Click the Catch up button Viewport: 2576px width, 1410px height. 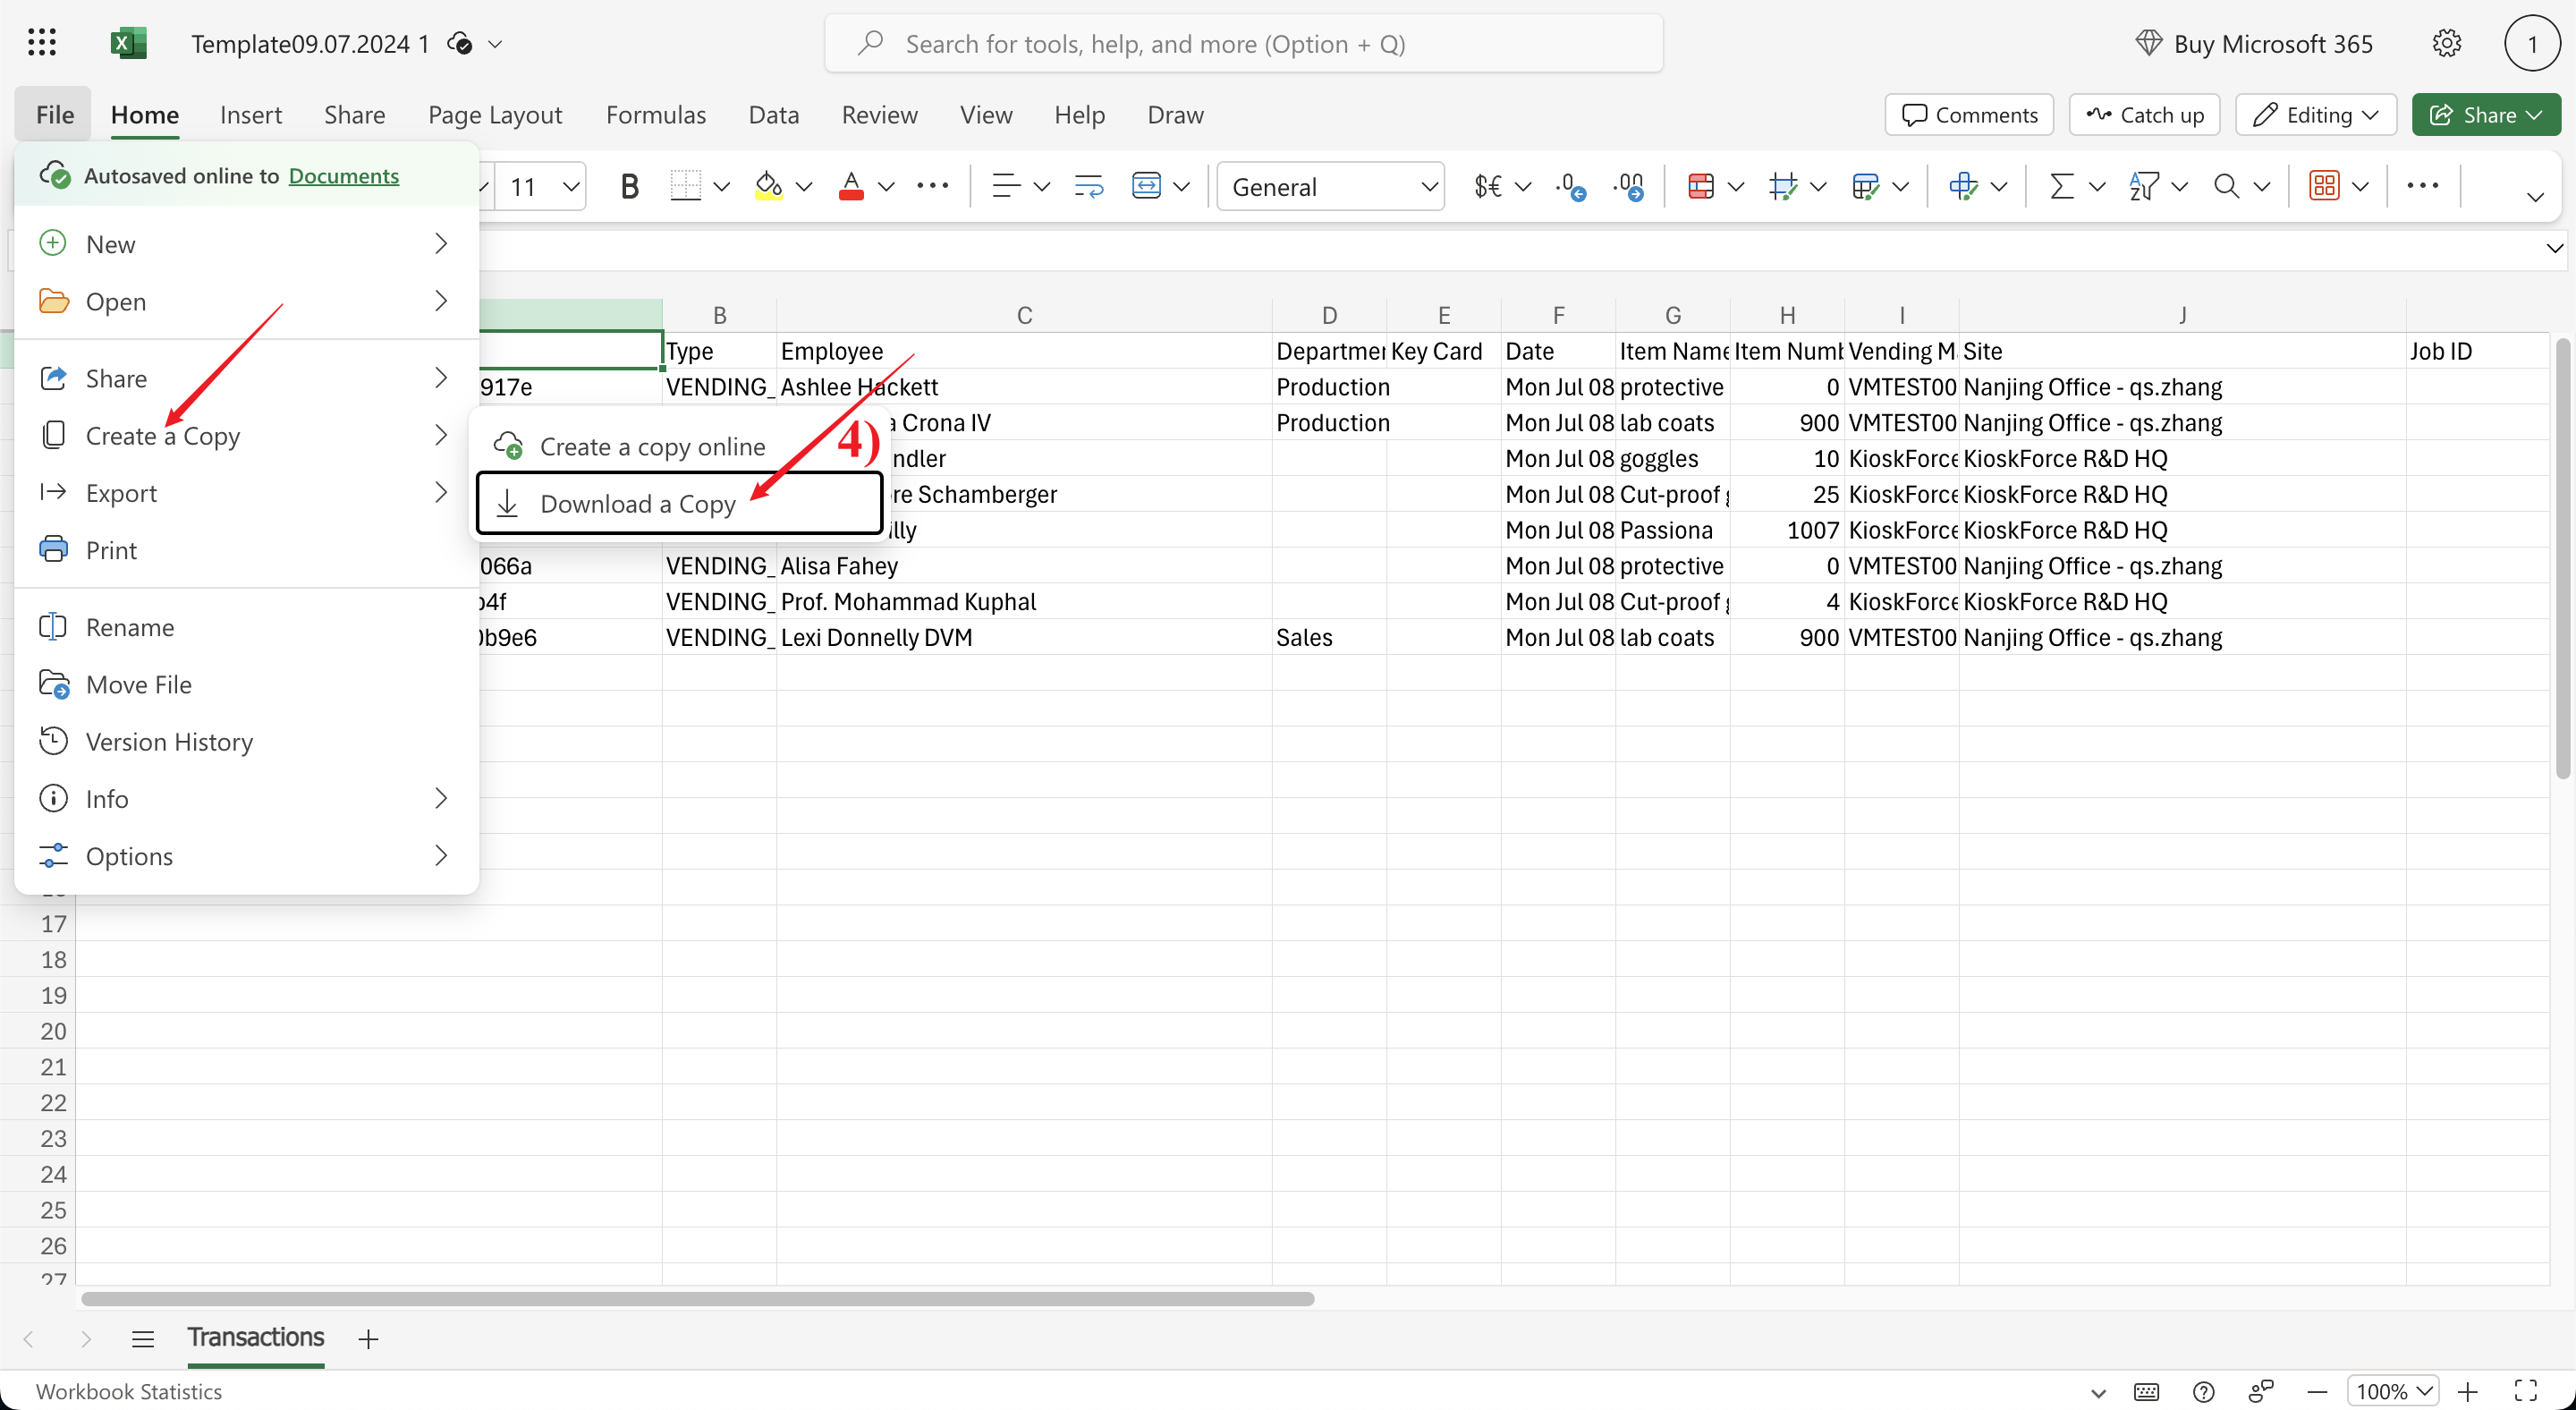point(2144,114)
